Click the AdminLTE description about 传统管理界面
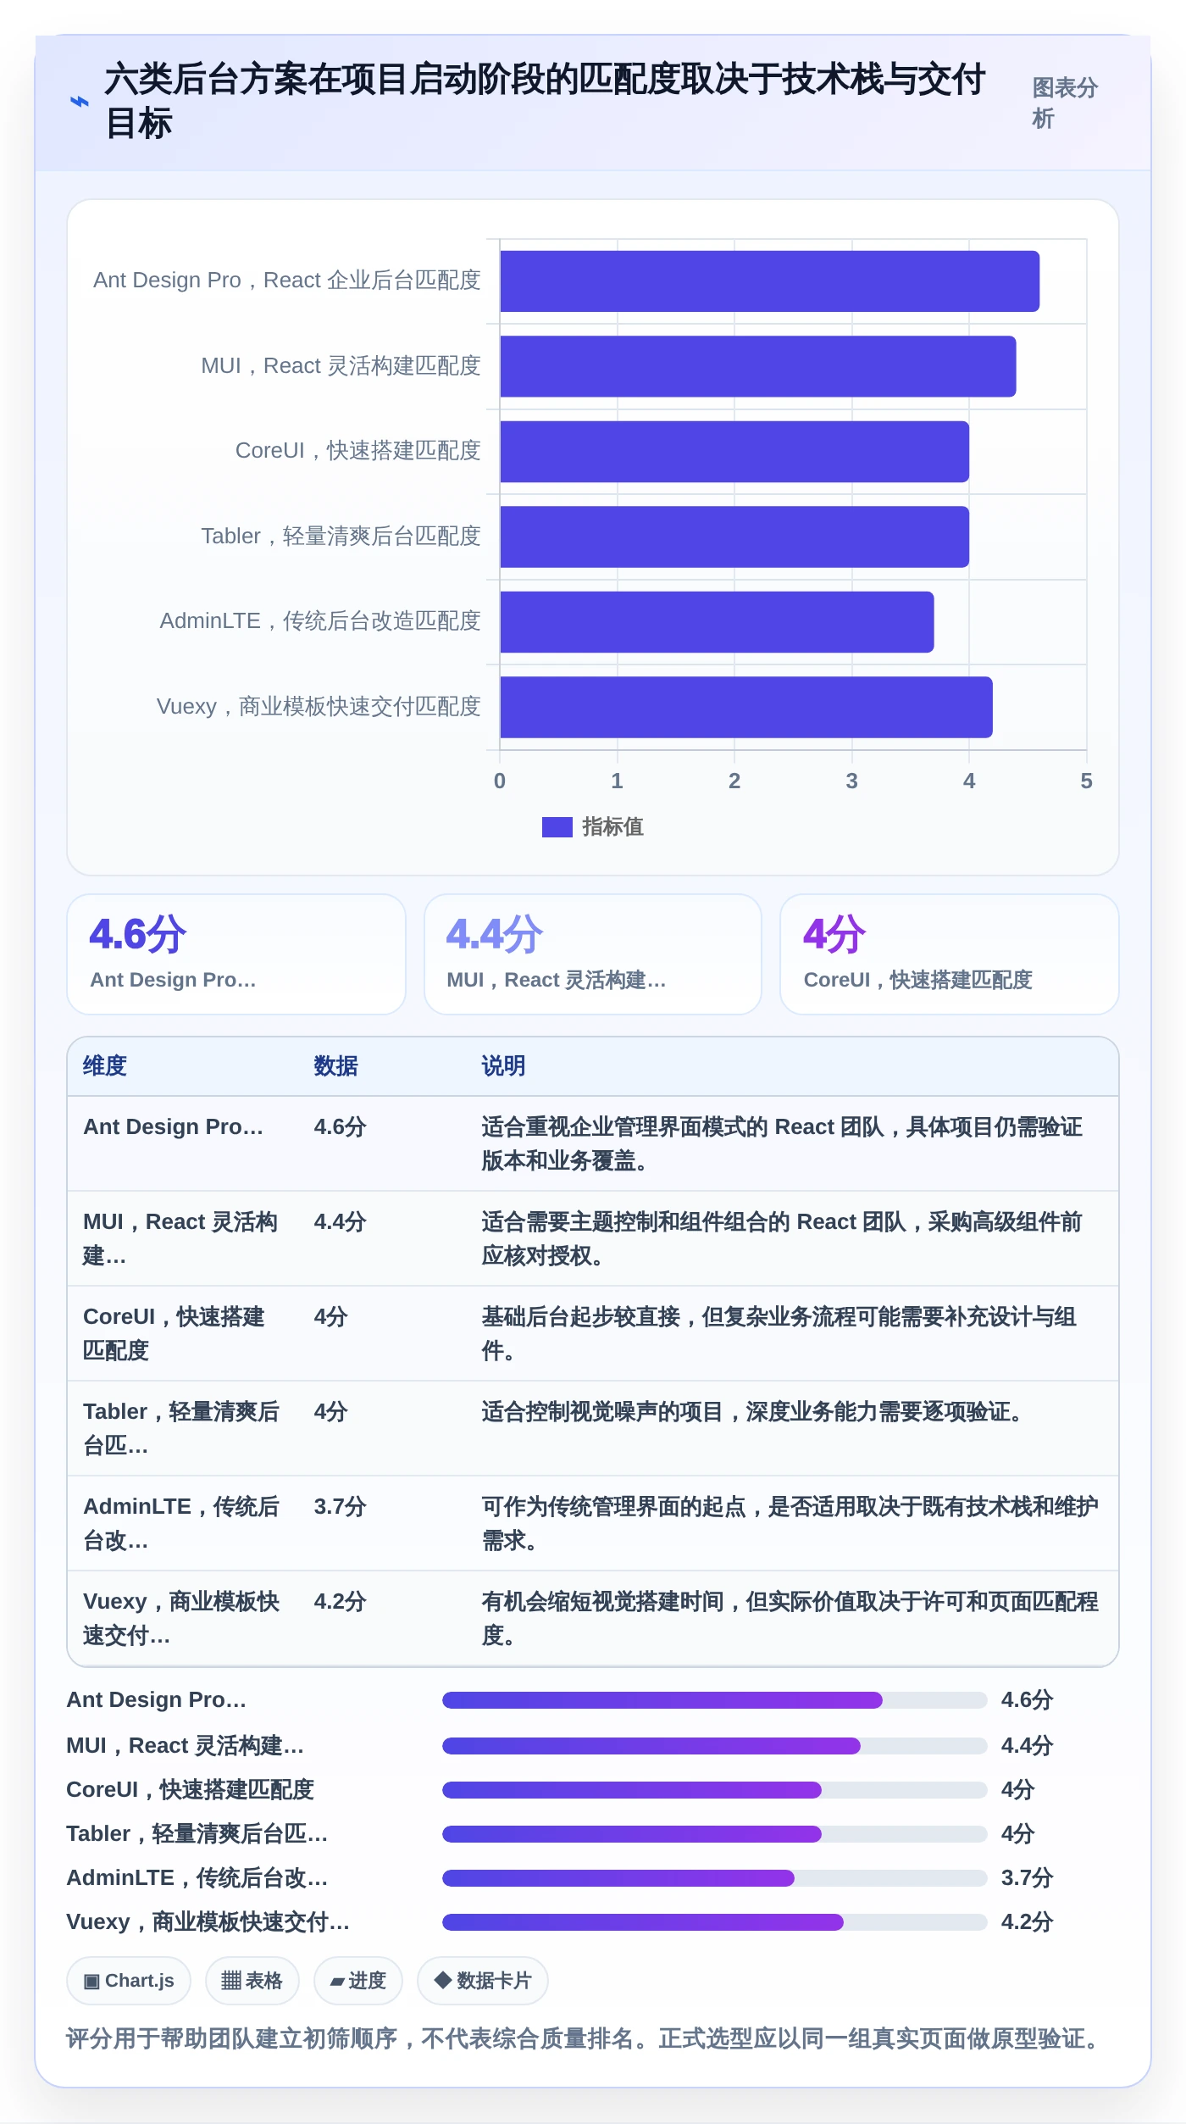 [x=790, y=1523]
